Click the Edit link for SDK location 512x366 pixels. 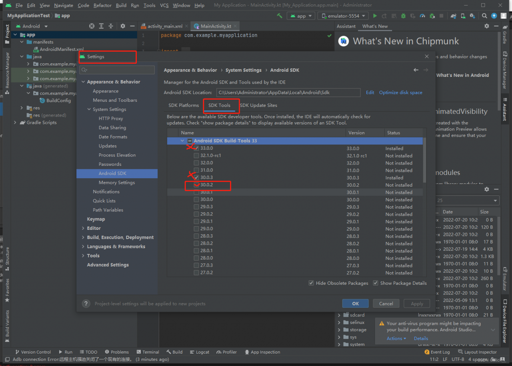click(x=370, y=93)
